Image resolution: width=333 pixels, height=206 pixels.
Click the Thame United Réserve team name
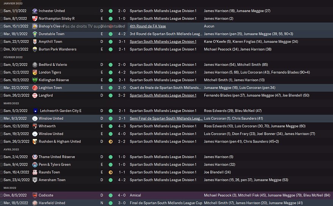[x=57, y=157]
